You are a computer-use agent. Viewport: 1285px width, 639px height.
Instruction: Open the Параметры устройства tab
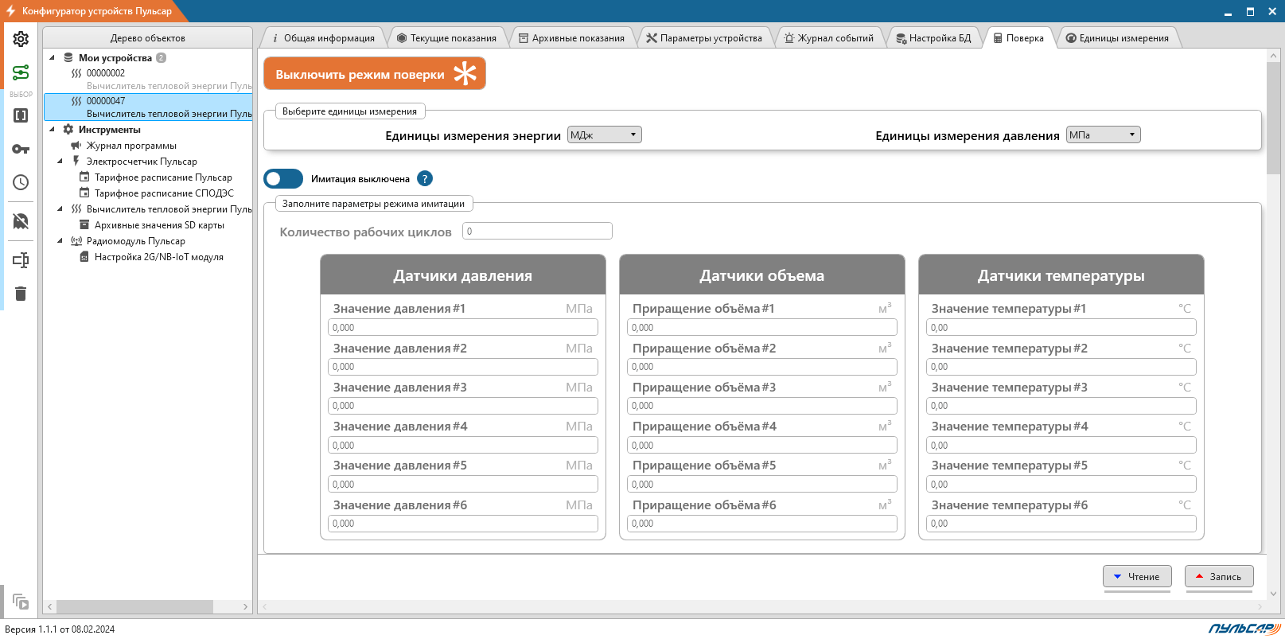click(x=704, y=38)
